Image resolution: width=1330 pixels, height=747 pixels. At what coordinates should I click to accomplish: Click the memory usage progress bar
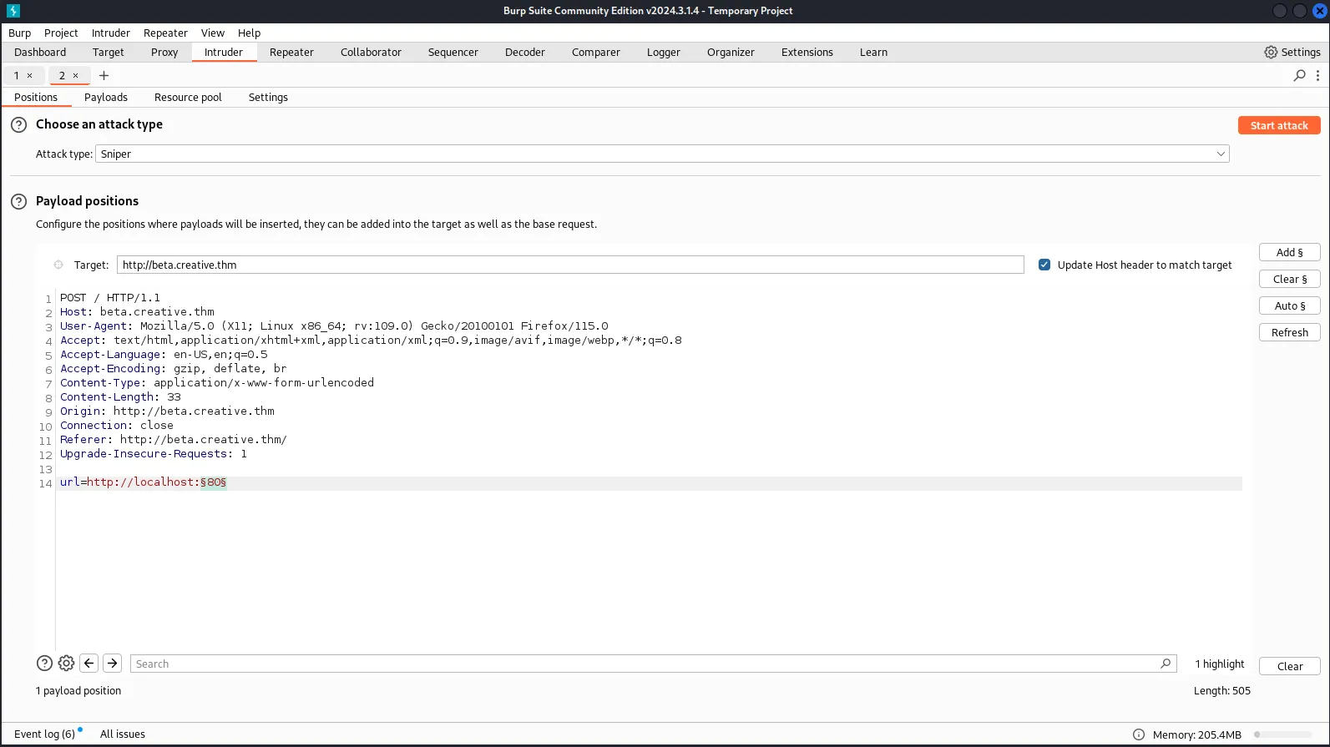click(1282, 735)
